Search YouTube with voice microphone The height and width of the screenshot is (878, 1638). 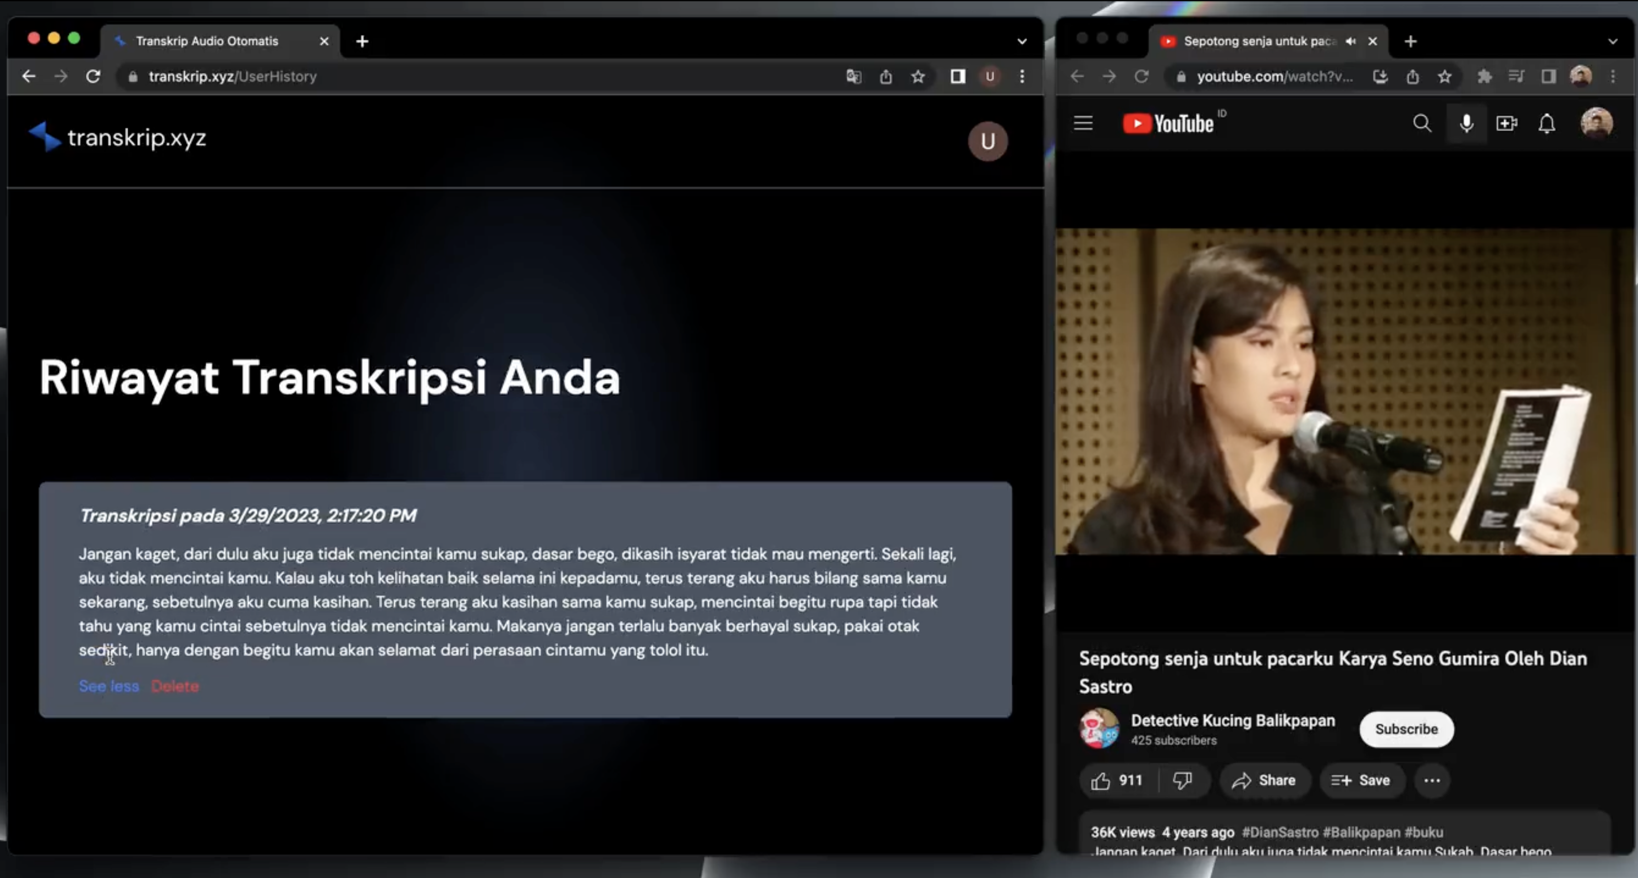tap(1466, 123)
